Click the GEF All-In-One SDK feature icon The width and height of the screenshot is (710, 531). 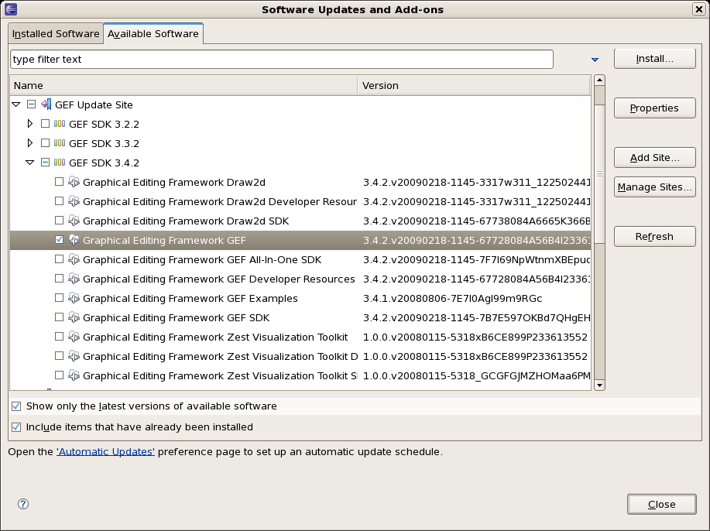(x=74, y=259)
